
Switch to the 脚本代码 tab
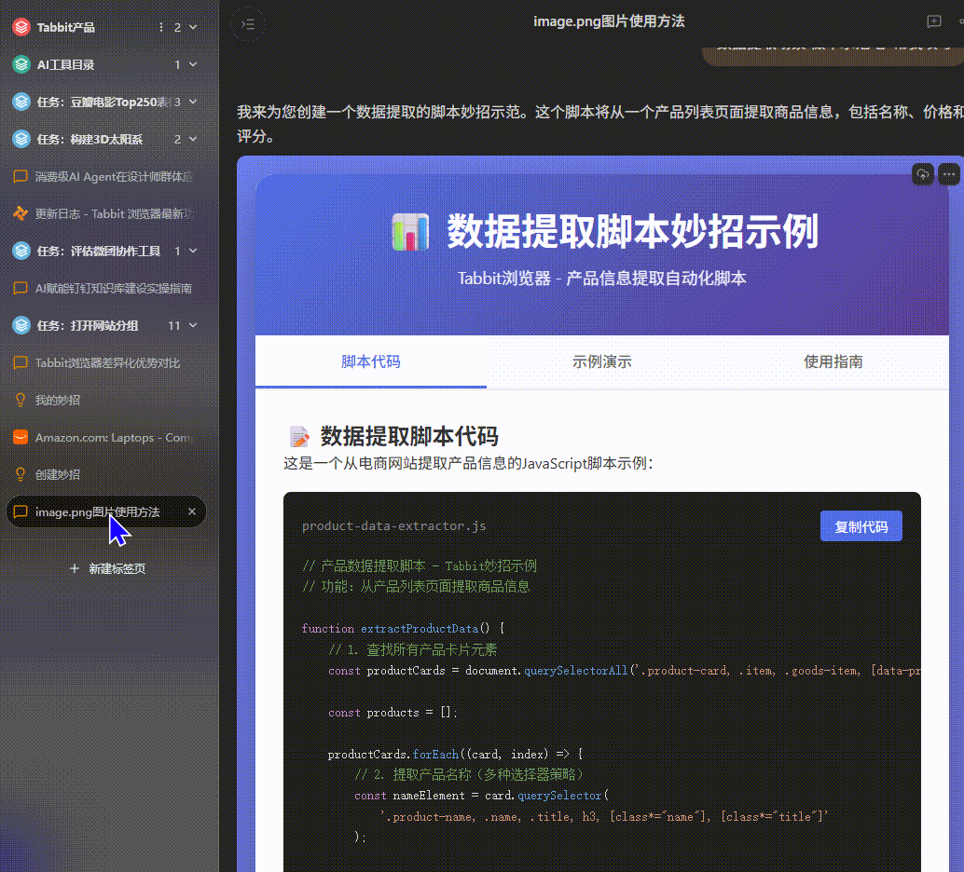tap(371, 362)
